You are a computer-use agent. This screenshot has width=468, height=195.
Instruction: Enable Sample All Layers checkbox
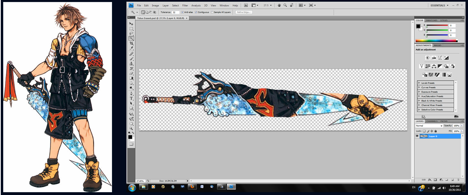(x=212, y=12)
